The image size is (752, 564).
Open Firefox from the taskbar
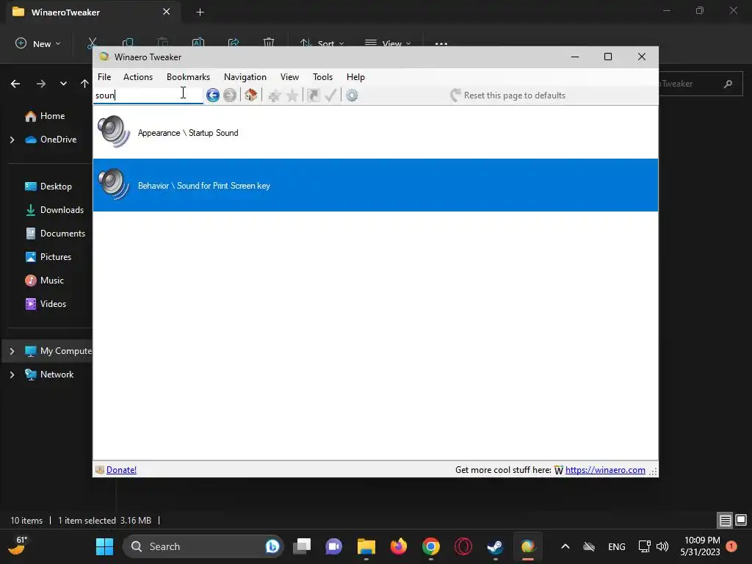[399, 546]
